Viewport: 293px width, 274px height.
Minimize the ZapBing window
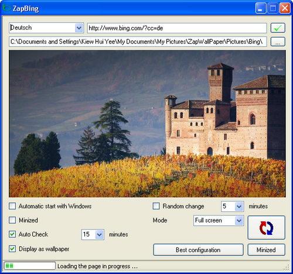(261, 8)
